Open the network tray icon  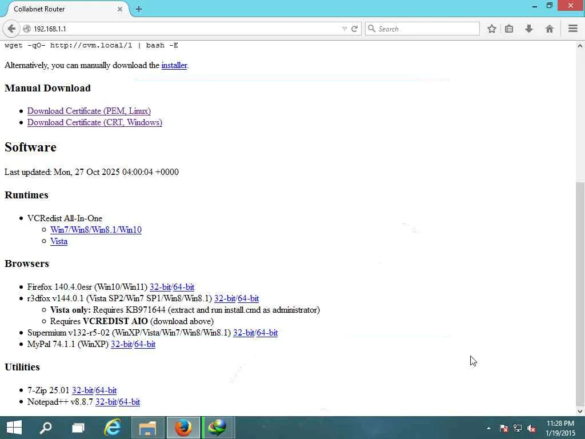coord(518,428)
